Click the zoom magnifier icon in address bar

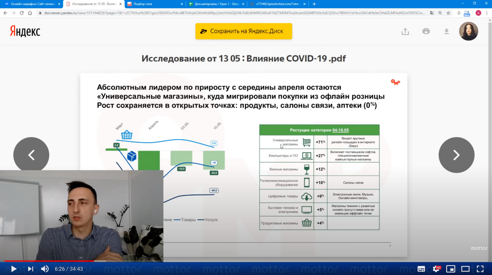coord(440,13)
